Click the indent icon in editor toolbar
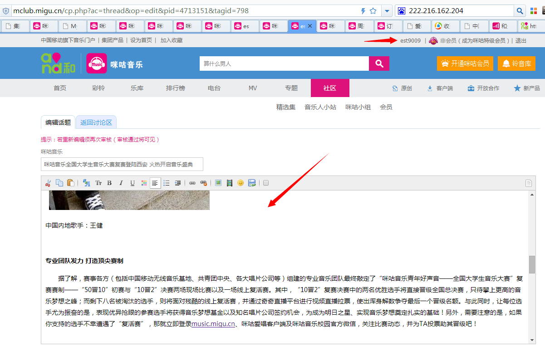The image size is (545, 356). click(178, 183)
